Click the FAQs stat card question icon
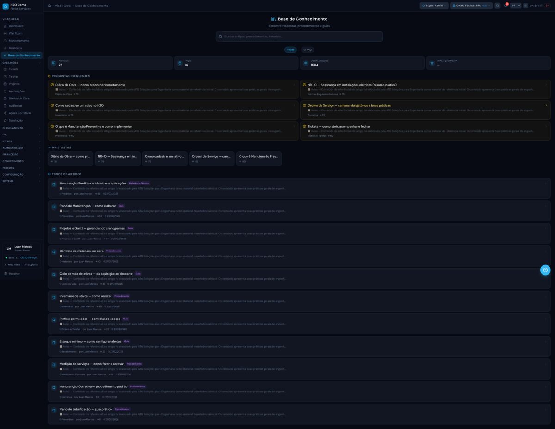Image resolution: width=555 pixels, height=429 pixels. click(x=180, y=63)
